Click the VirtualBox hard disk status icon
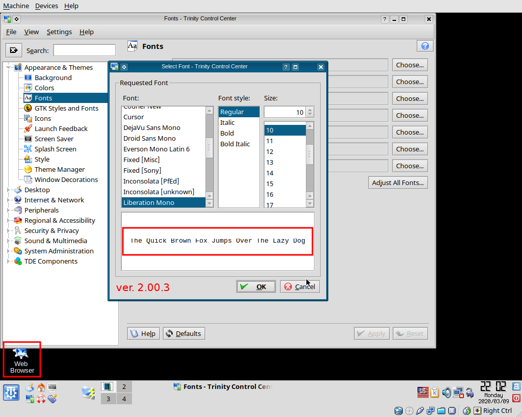The image size is (522, 417). click(399, 411)
